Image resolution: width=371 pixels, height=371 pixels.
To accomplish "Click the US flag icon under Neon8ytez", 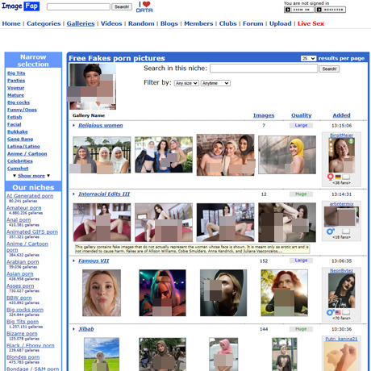I will coord(338,312).
